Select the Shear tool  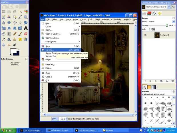pos(9,28)
